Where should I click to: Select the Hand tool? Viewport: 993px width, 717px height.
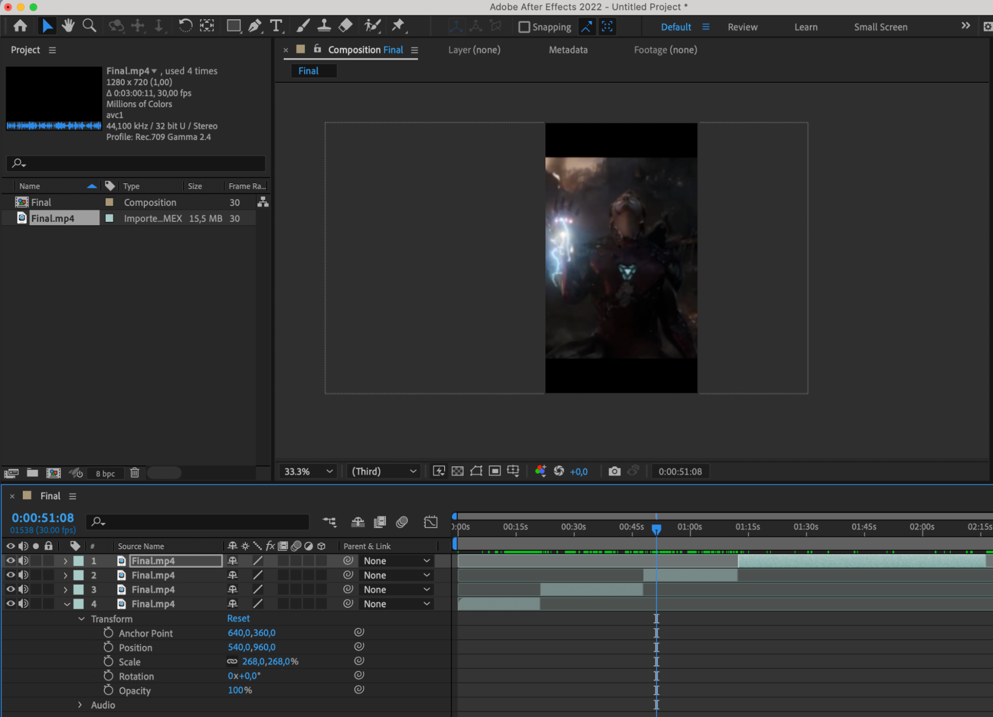pyautogui.click(x=68, y=26)
